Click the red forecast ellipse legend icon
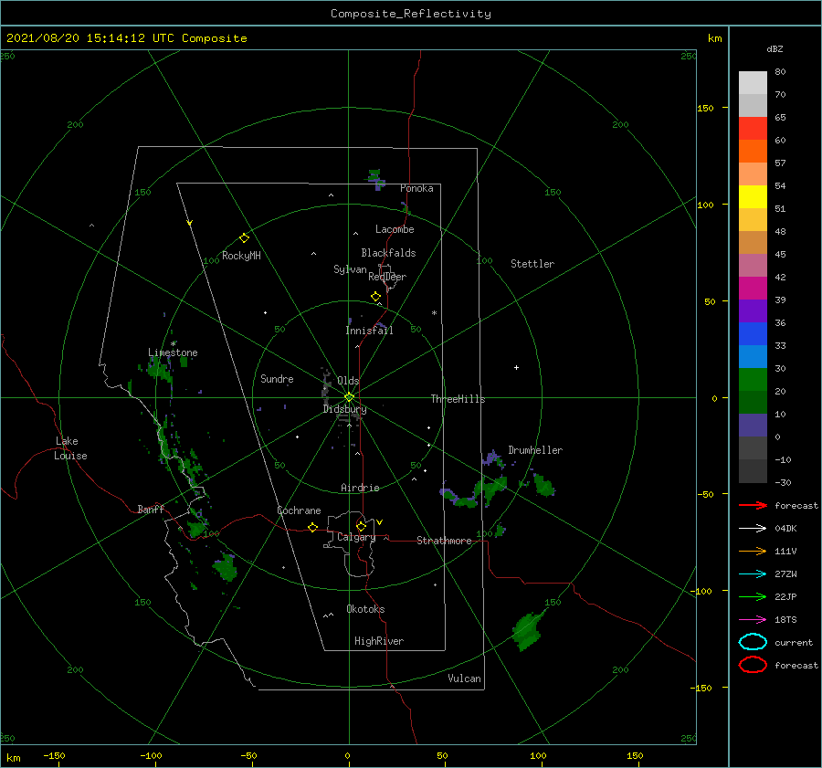Viewport: 822px width, 768px height. coord(753,665)
